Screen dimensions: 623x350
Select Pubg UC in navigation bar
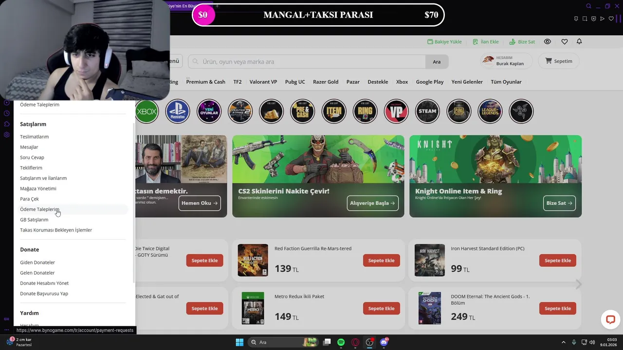[x=295, y=82]
